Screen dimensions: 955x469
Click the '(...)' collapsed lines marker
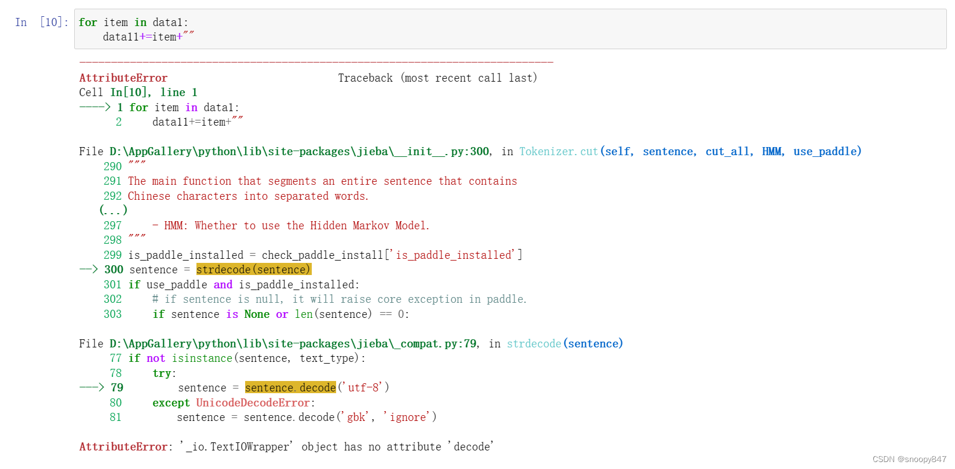[x=113, y=210]
